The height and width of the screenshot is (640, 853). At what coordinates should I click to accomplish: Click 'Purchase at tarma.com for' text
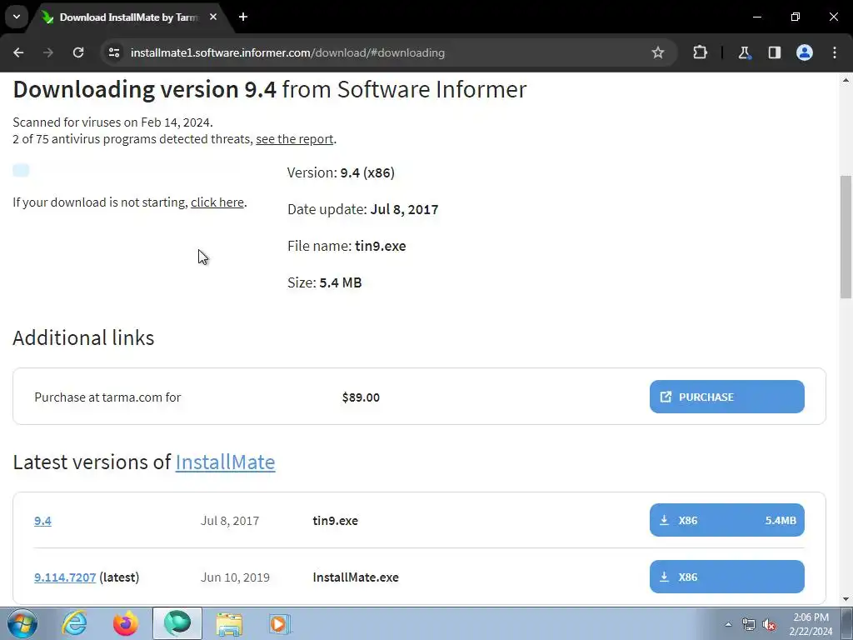(107, 397)
